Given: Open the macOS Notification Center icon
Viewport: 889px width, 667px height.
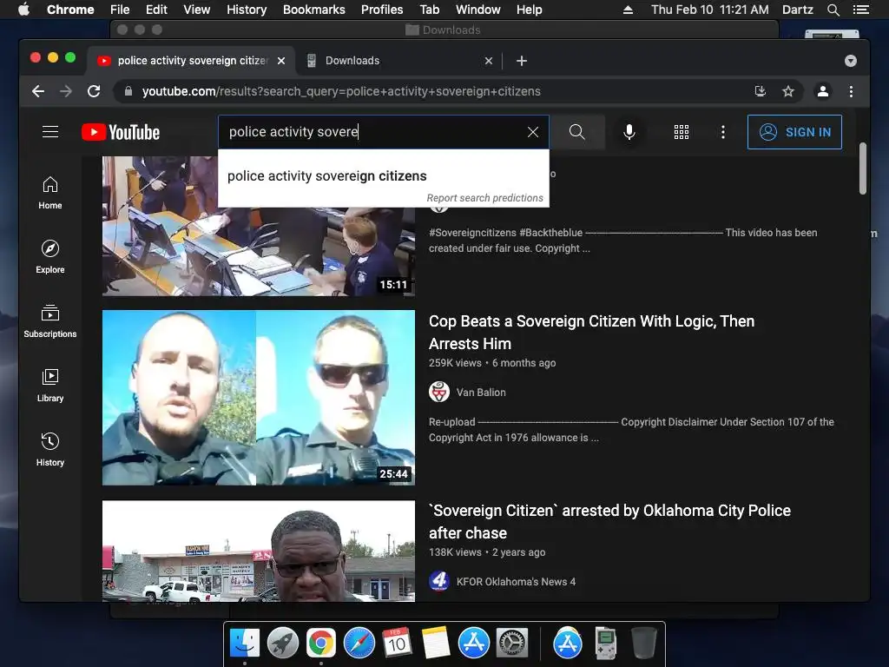Looking at the screenshot, I should tap(860, 10).
